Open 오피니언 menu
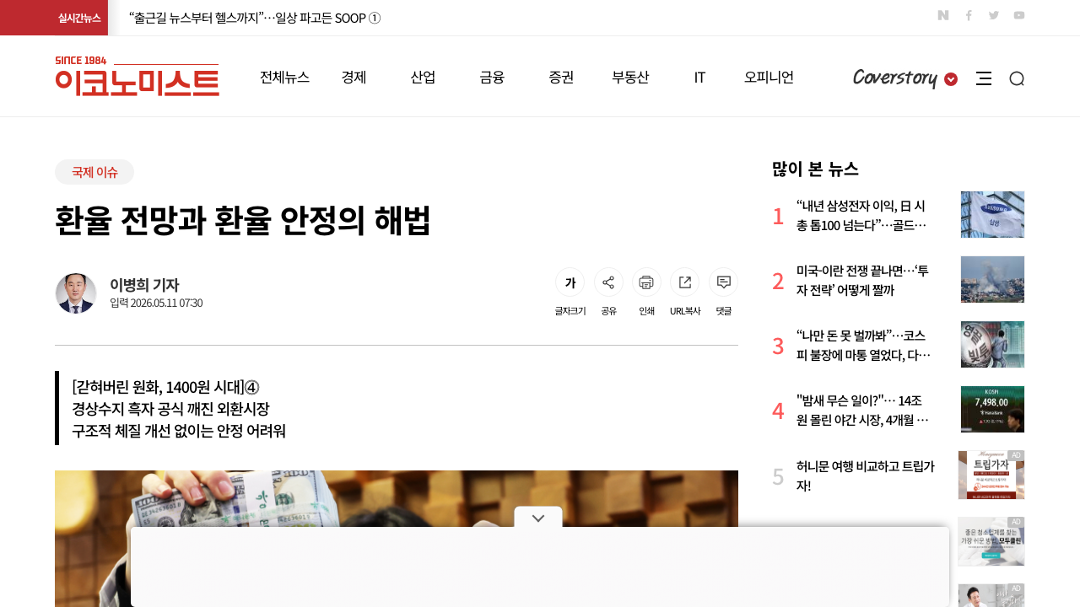The height and width of the screenshot is (607, 1080). [x=769, y=77]
